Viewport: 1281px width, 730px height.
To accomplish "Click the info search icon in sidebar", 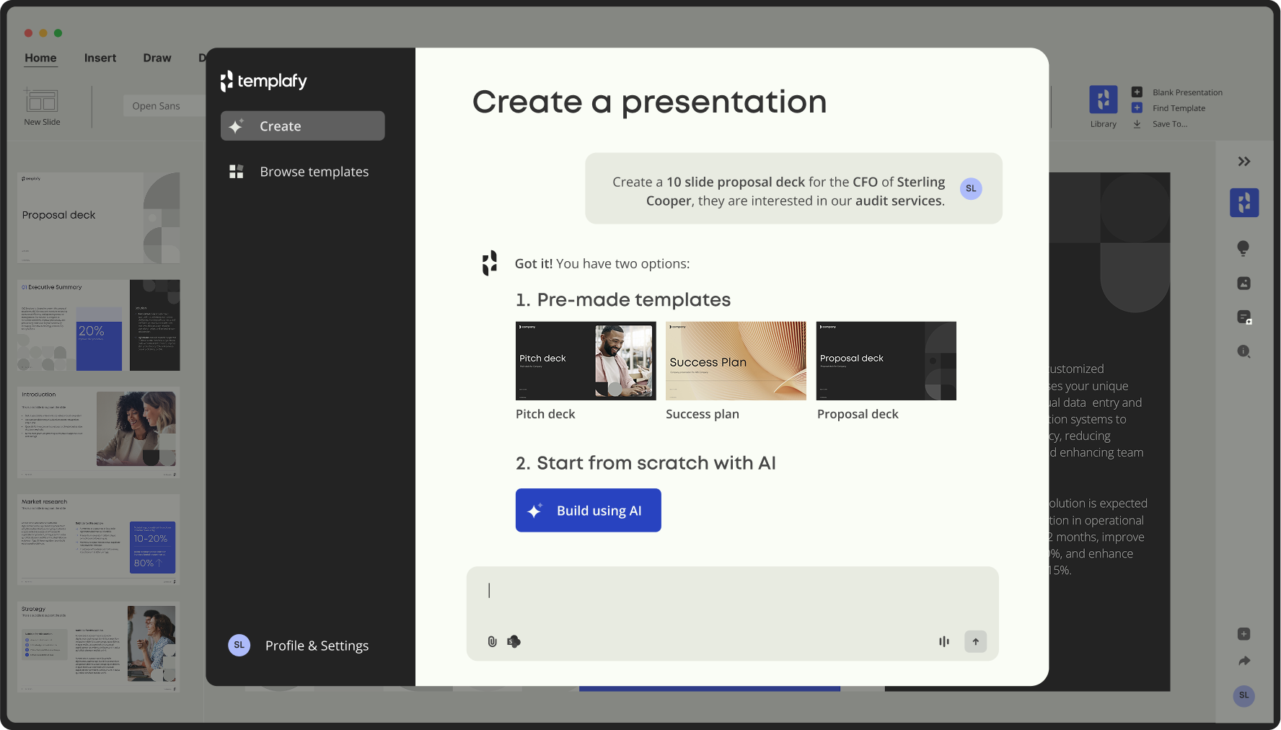I will tap(1243, 351).
